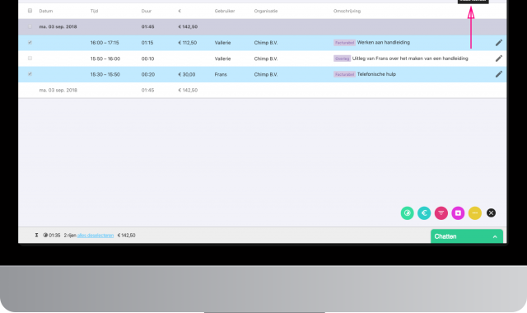This screenshot has height=313, width=527.
Task: Edit the Werken aan handleiding entry
Action: [x=499, y=43]
